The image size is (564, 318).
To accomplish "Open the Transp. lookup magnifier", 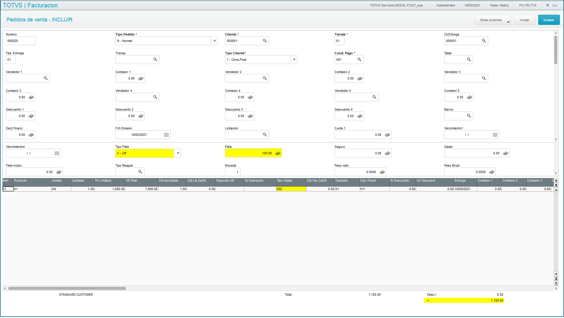I will tap(155, 60).
